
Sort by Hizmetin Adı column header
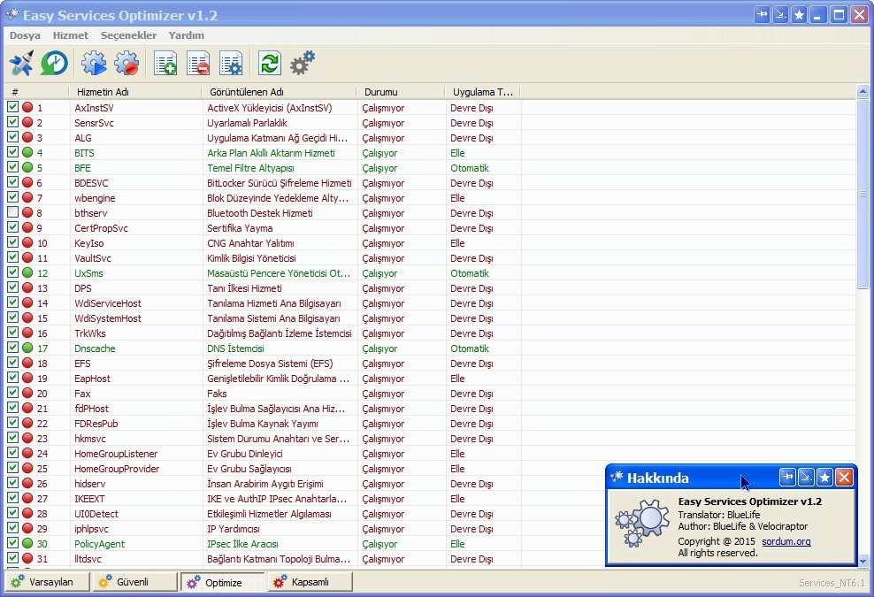click(134, 92)
